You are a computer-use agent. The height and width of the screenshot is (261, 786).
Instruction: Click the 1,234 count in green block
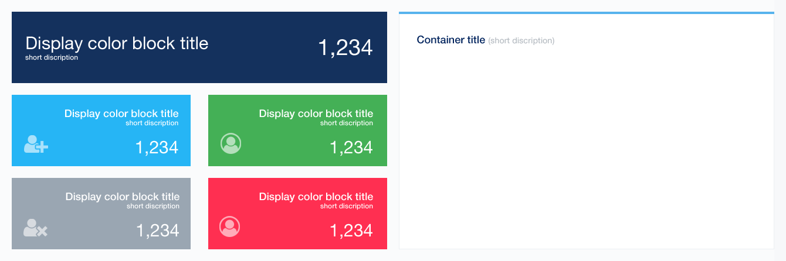point(351,147)
